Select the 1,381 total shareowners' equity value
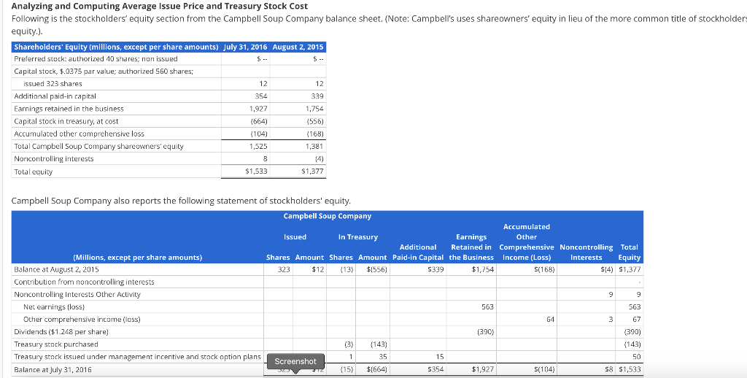This screenshot has height=378, width=747. pyautogui.click(x=314, y=147)
